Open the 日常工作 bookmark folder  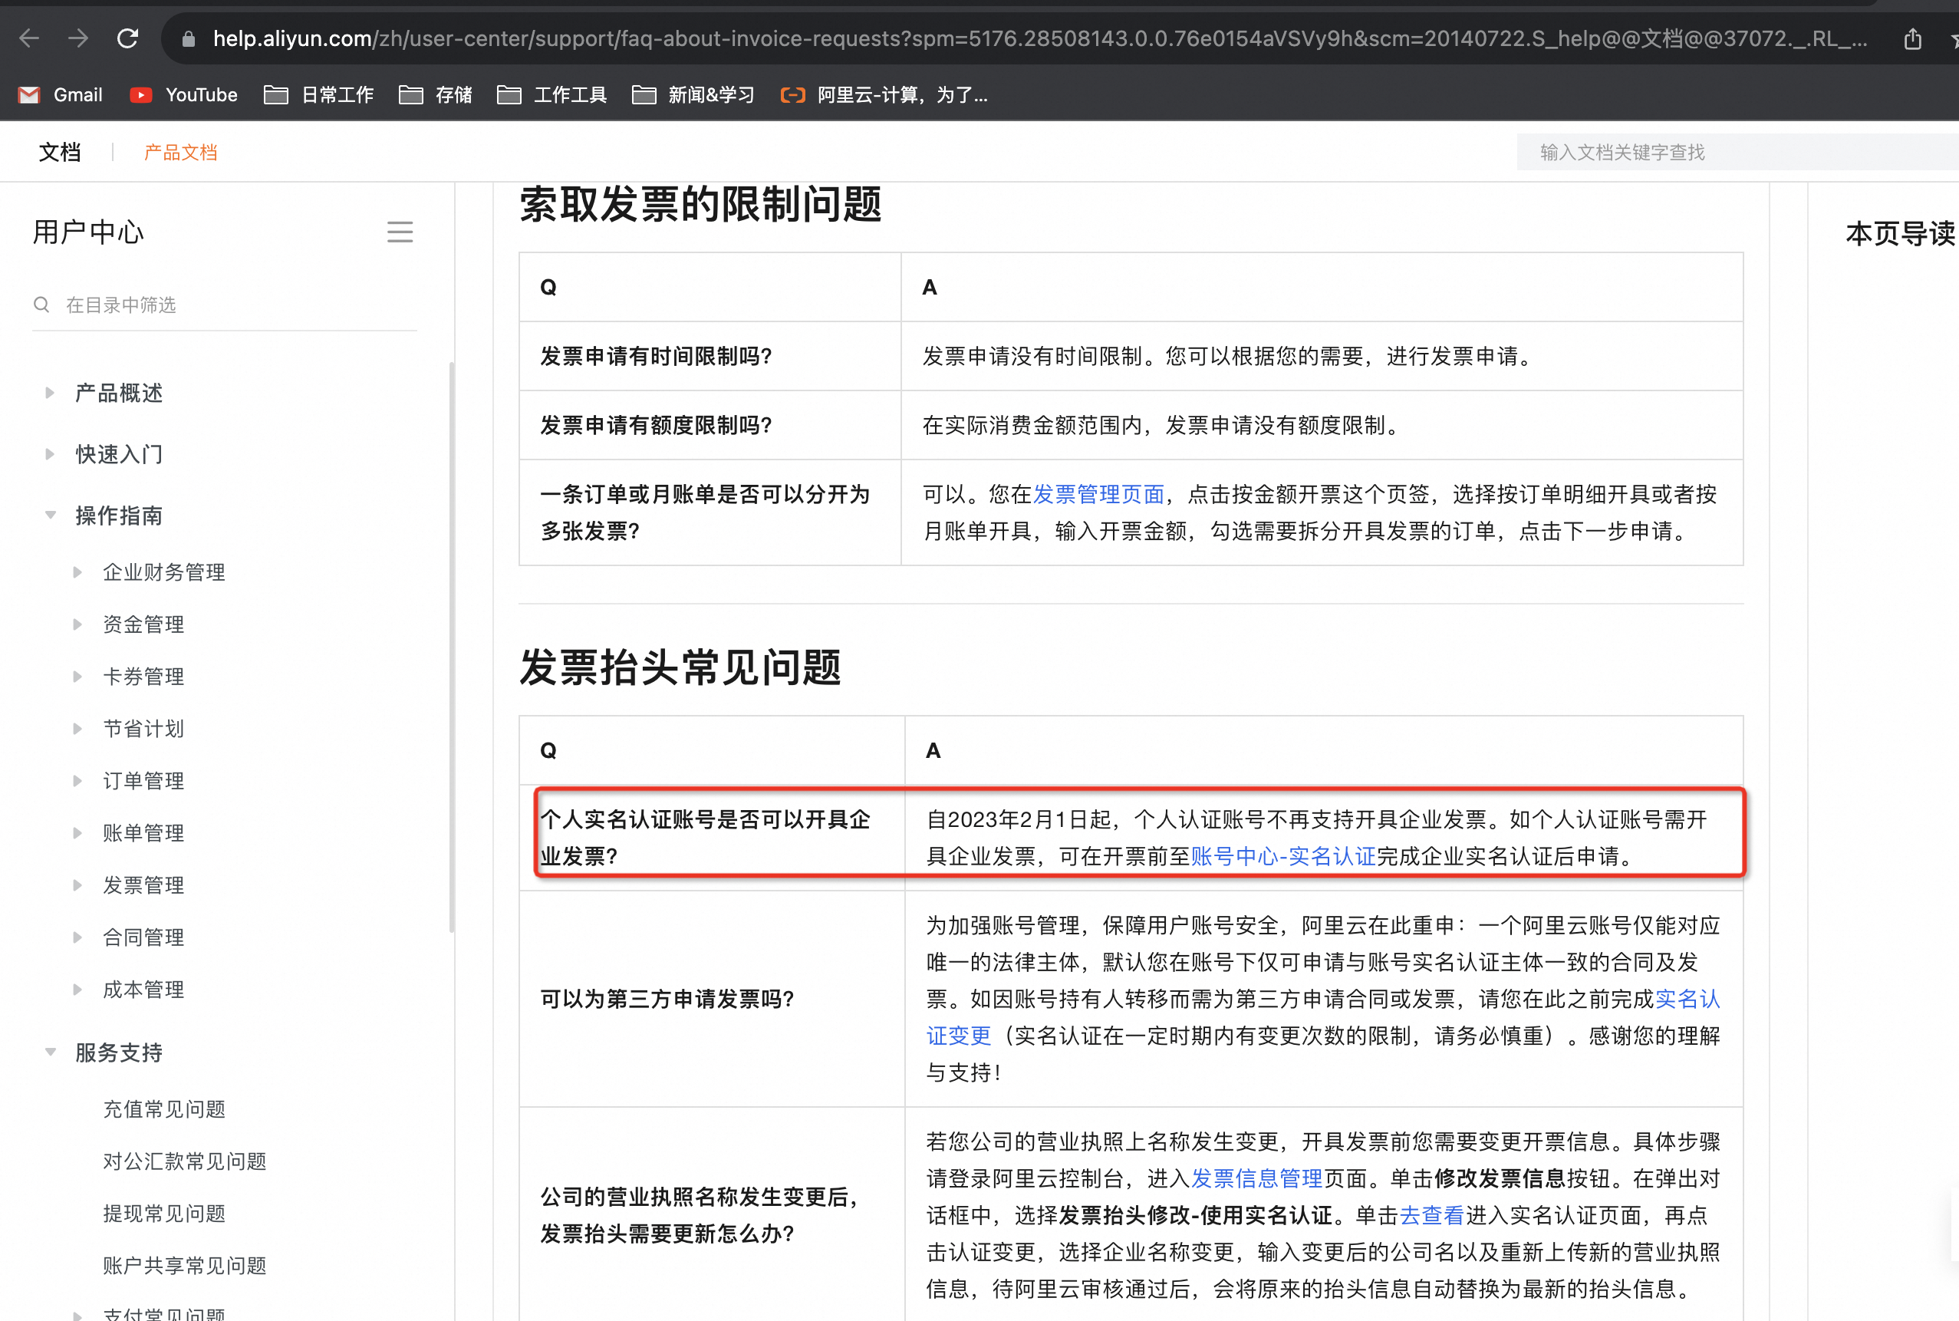coord(318,94)
